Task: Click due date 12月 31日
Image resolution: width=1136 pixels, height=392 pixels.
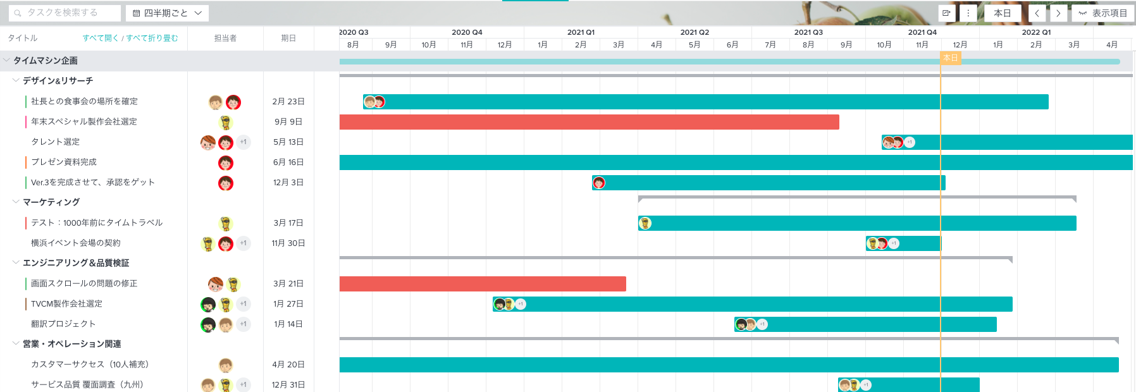Action: (288, 384)
